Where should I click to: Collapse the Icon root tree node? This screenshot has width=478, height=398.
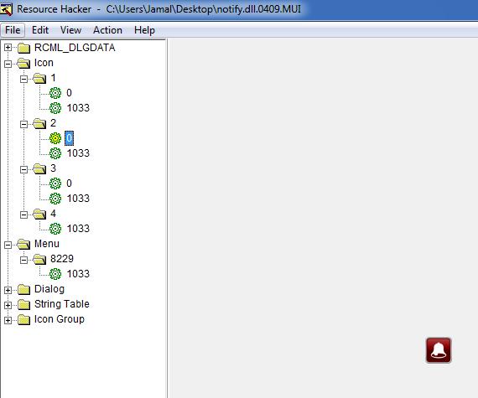(x=8, y=64)
